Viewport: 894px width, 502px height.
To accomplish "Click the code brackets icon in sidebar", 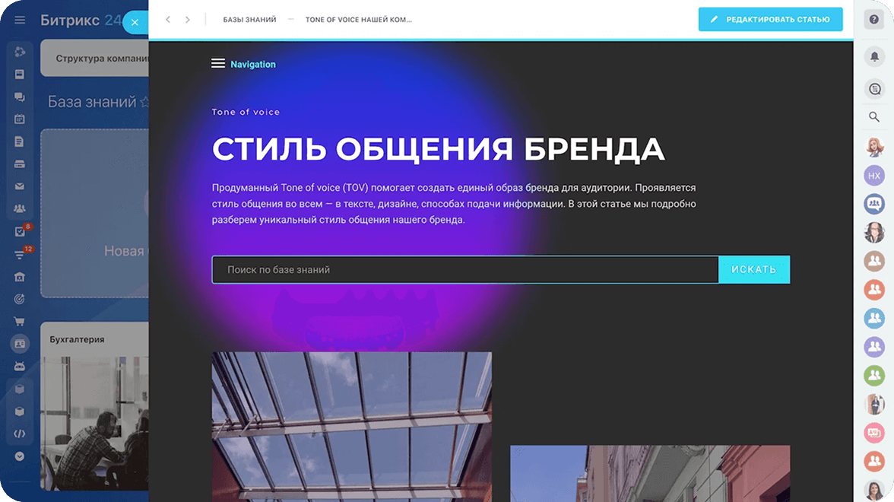I will coord(20,434).
